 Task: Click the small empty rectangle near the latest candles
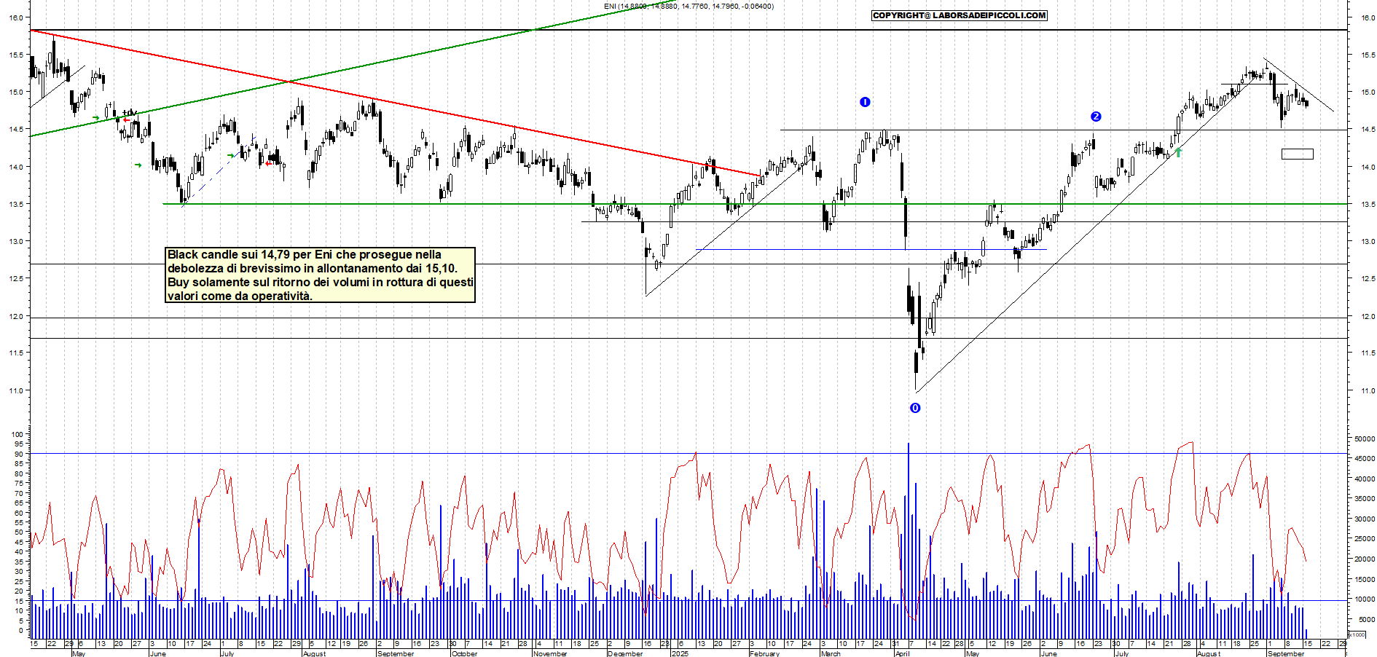1298,154
